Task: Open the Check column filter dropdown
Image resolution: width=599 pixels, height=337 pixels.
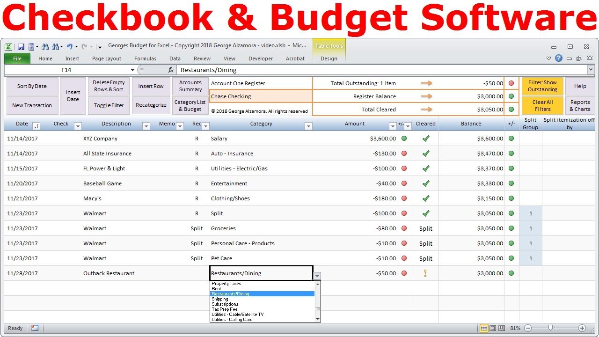Action: click(78, 126)
